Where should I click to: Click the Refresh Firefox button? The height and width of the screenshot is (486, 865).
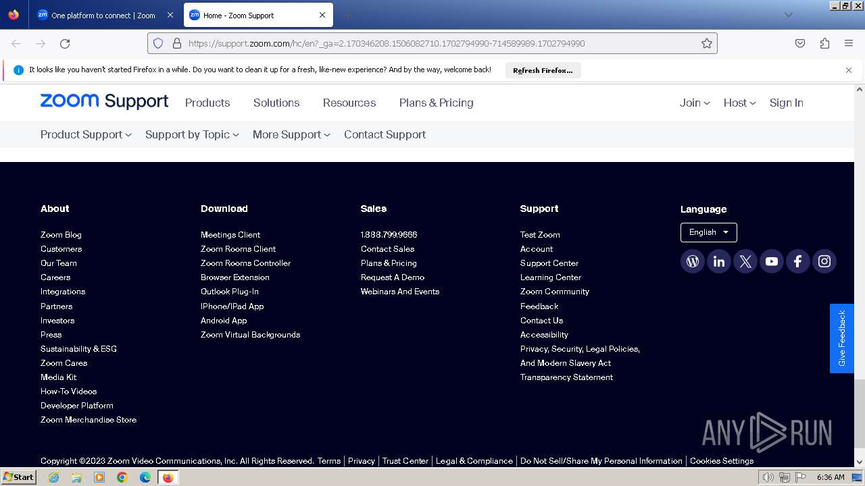coord(543,70)
